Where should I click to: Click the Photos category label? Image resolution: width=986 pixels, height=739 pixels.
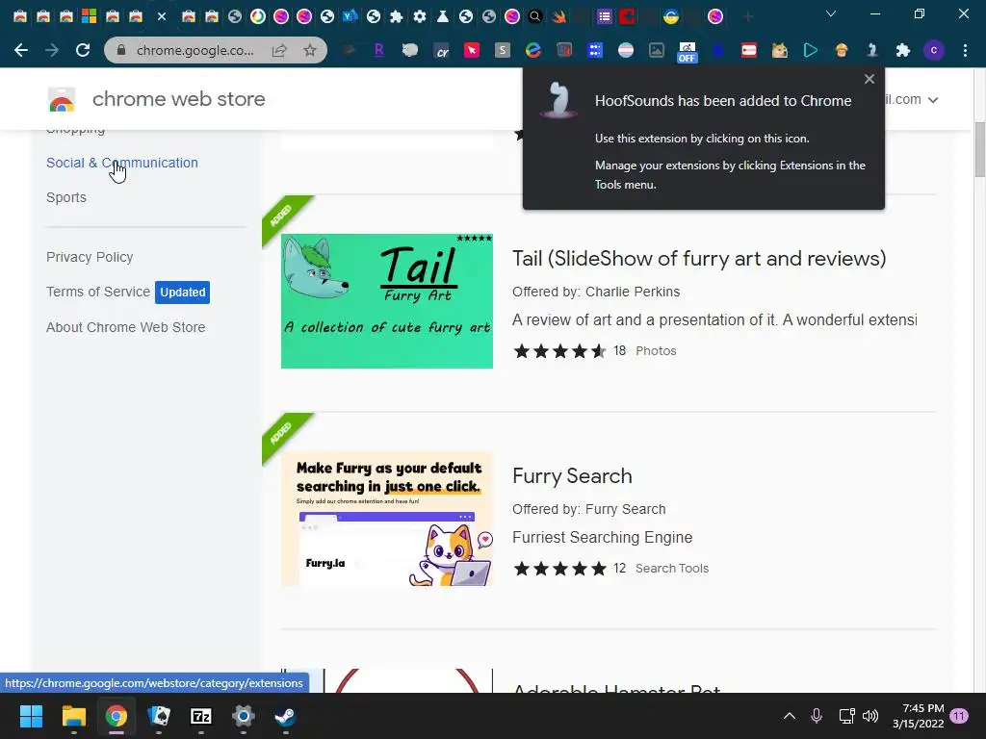pyautogui.click(x=656, y=350)
